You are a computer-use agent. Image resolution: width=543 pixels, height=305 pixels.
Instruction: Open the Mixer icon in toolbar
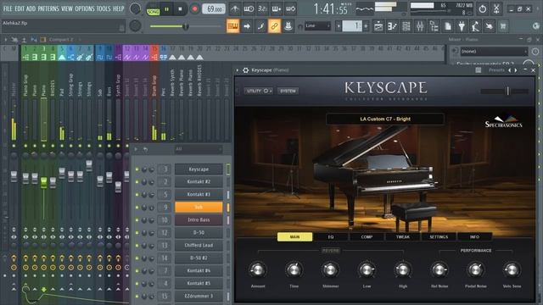[420, 26]
